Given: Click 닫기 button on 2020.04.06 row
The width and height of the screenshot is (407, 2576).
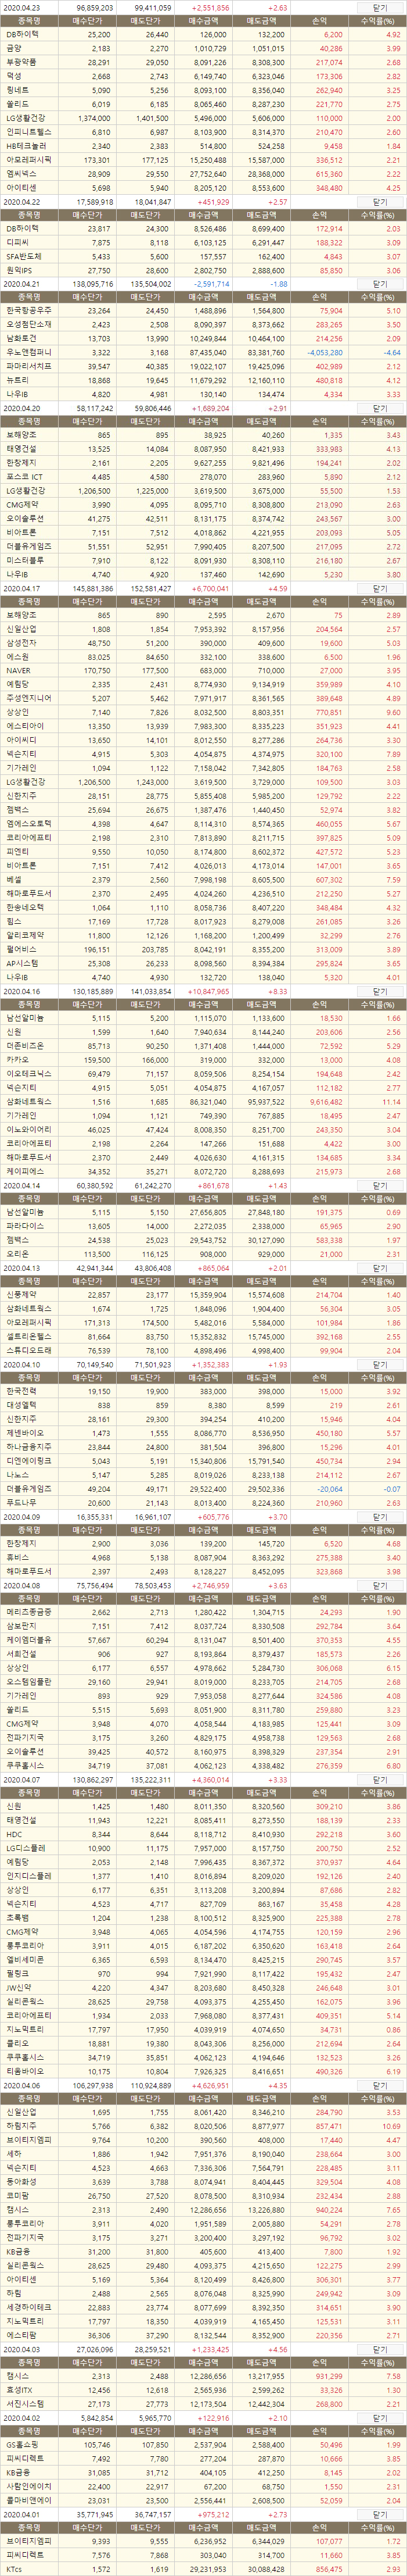Looking at the screenshot, I should point(379,2084).
